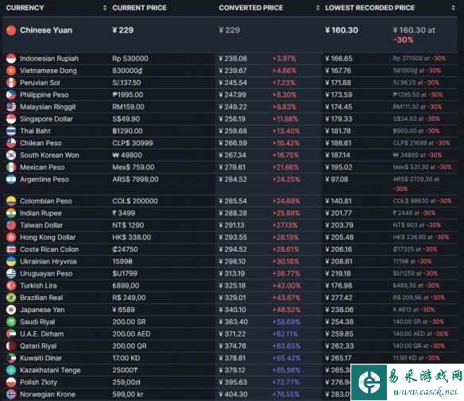Click the Indonesian Rupiah flag icon
This screenshot has height=401, width=464.
(x=11, y=59)
